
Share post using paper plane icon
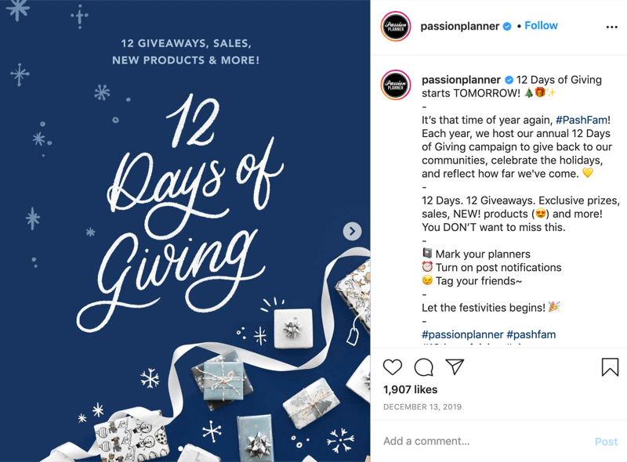coord(455,367)
